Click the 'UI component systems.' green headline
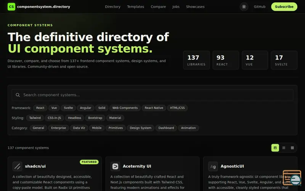The image size is (305, 191). [x=80, y=49]
